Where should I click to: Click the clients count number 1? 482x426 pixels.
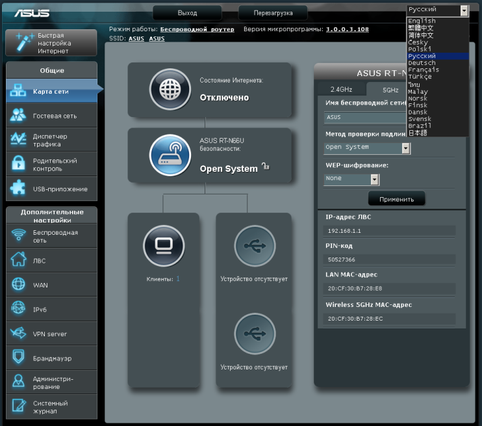point(178,278)
